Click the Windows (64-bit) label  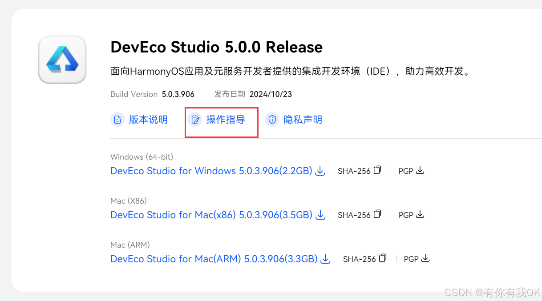(142, 157)
